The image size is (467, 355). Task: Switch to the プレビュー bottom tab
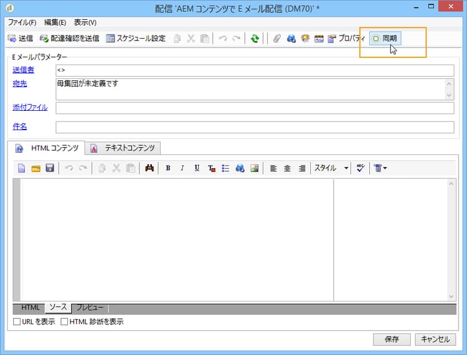pos(90,307)
